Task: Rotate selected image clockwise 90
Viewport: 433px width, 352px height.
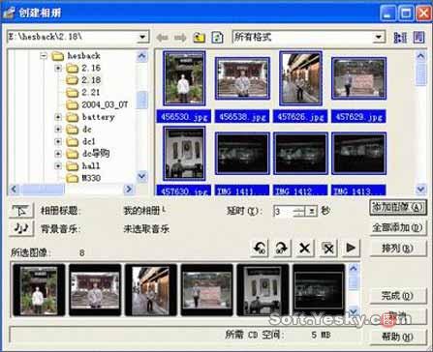Action: (x=281, y=249)
